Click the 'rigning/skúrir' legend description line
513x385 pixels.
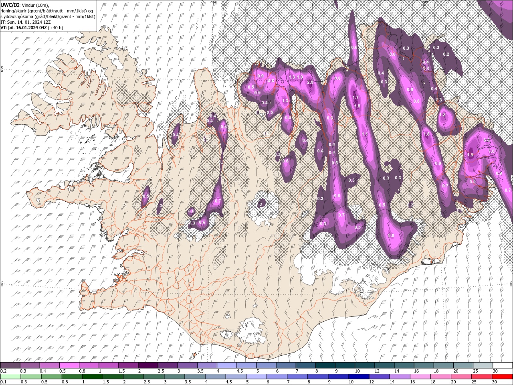point(47,11)
